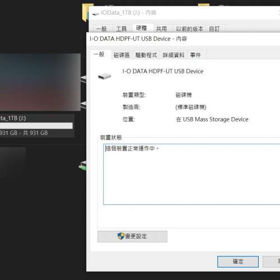Screen dimensions: 280x280
Task: Select the 詳細資料 tab
Action: [174, 55]
